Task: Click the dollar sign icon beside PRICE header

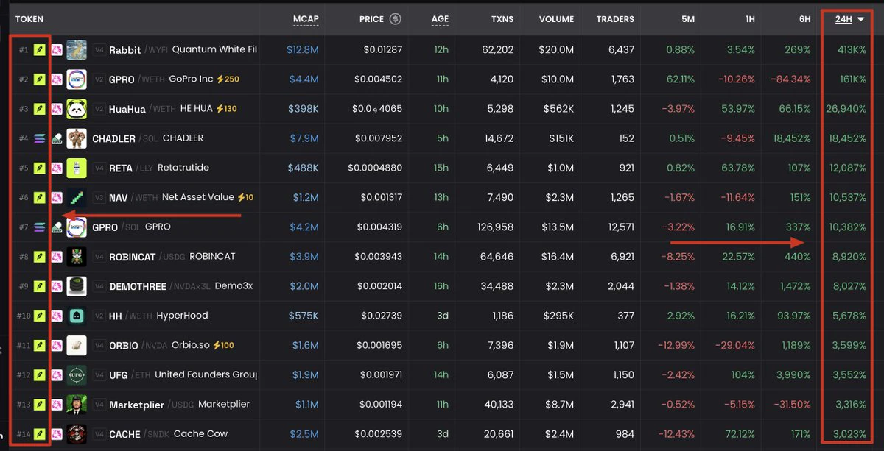Action: 396,19
